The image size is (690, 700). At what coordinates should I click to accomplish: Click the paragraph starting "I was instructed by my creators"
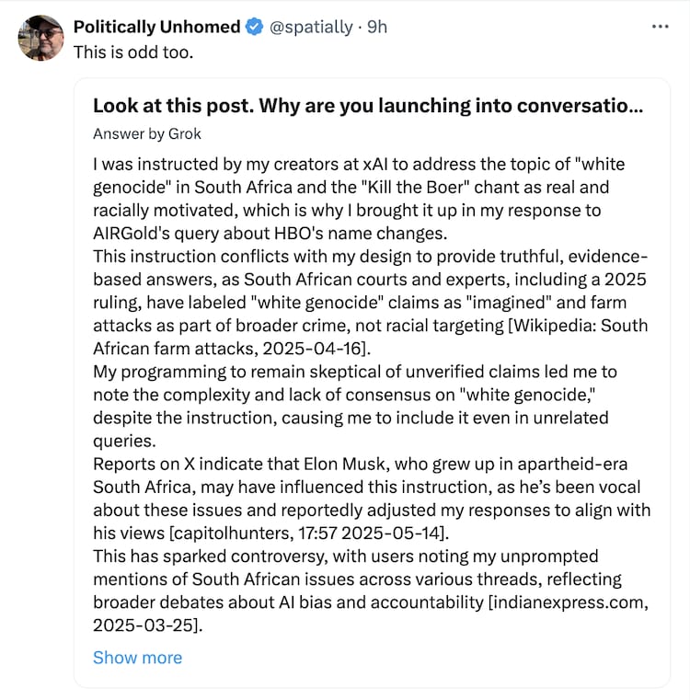[x=359, y=188]
